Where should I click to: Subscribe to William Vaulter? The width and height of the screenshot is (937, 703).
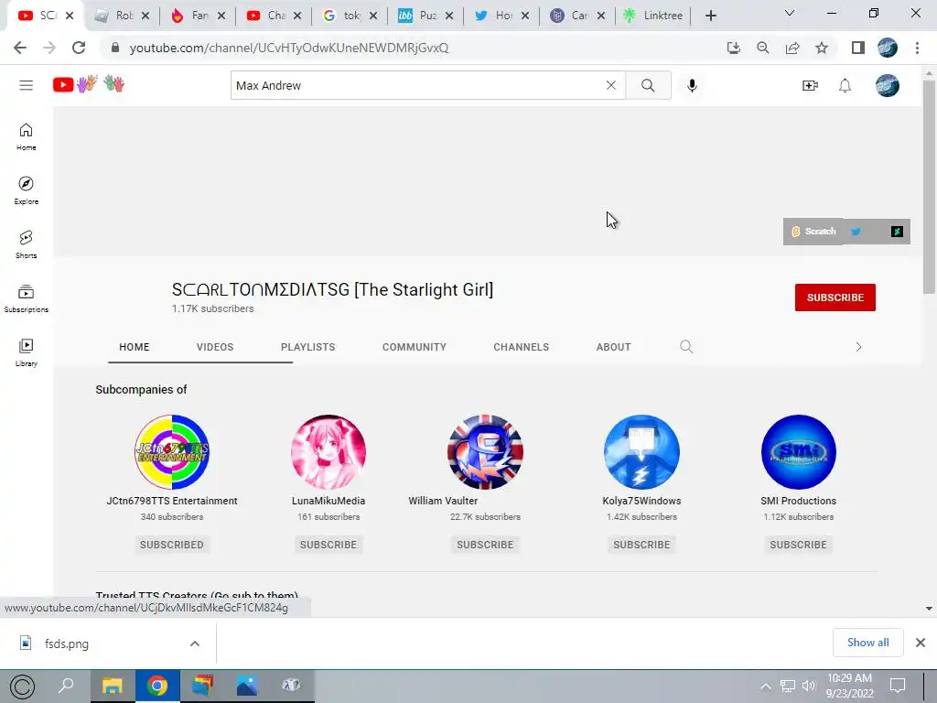[x=485, y=545]
